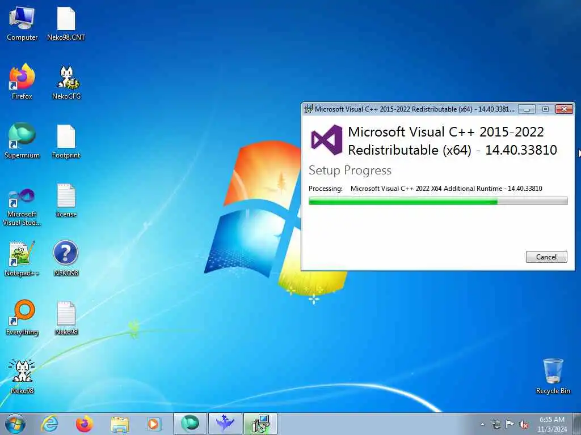The height and width of the screenshot is (435, 581).
Task: Select the NEKO98 help file icon
Action: [x=66, y=258]
